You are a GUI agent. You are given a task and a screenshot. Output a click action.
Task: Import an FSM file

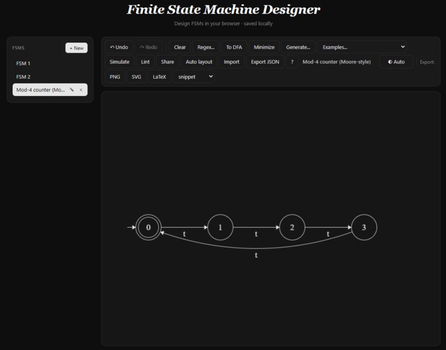pos(231,62)
